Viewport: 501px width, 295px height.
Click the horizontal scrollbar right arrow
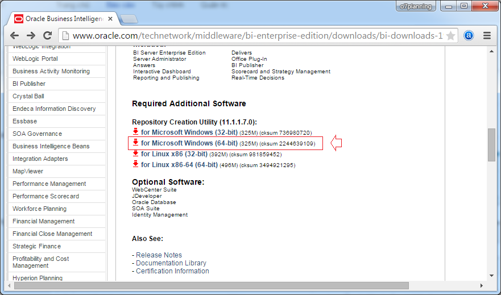(481, 285)
